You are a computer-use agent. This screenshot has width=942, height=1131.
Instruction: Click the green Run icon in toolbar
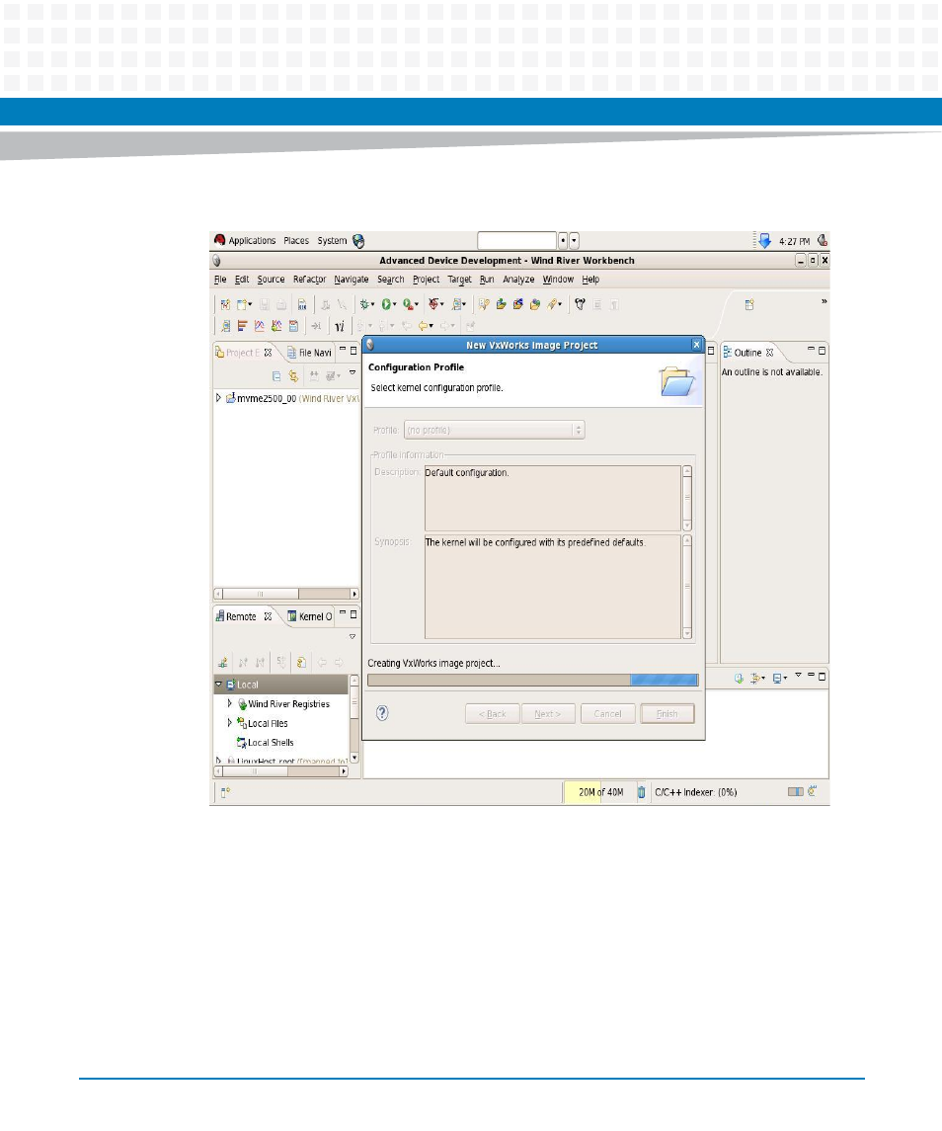(387, 304)
